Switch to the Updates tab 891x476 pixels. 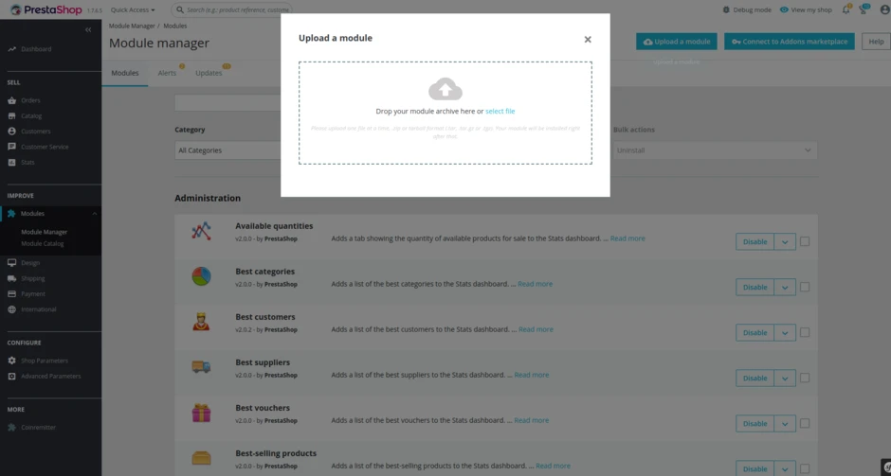point(209,73)
